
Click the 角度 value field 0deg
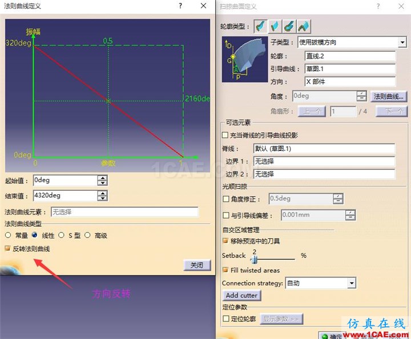[x=325, y=96]
